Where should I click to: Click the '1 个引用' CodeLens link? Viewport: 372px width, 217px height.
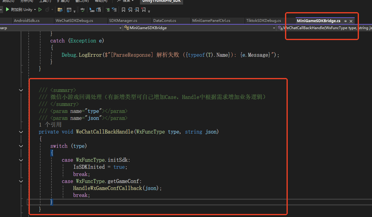[x=50, y=125]
